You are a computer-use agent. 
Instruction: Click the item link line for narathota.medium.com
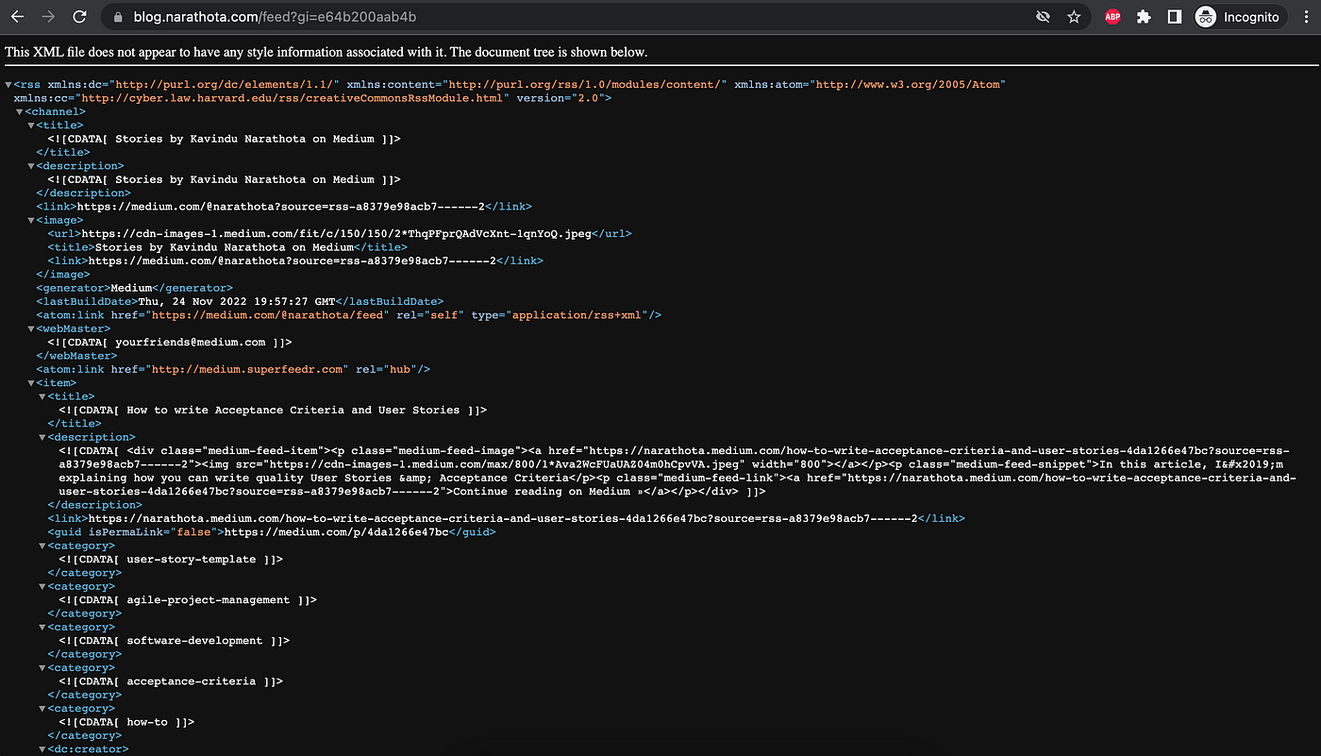pos(506,519)
